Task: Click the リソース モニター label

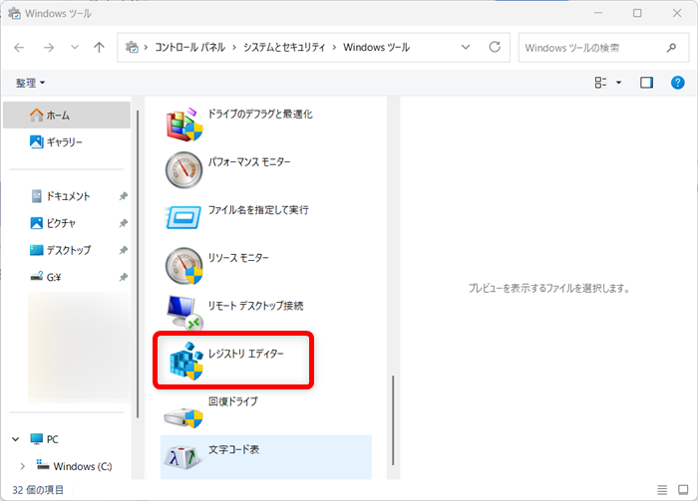Action: [x=238, y=258]
